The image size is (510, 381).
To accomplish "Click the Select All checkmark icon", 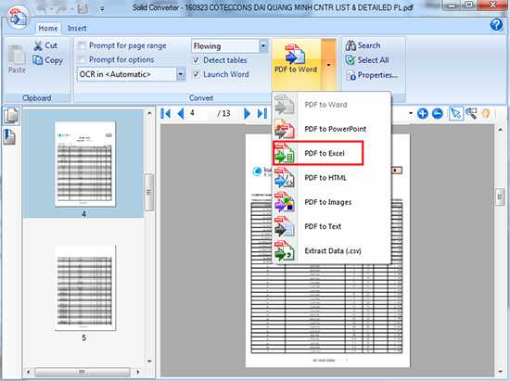I will click(x=351, y=60).
